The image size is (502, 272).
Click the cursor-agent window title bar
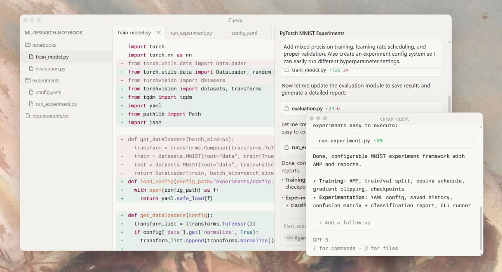click(x=394, y=118)
